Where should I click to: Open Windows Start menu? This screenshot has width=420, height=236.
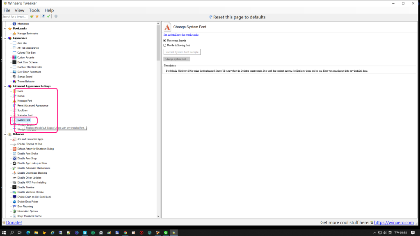tap(4, 233)
